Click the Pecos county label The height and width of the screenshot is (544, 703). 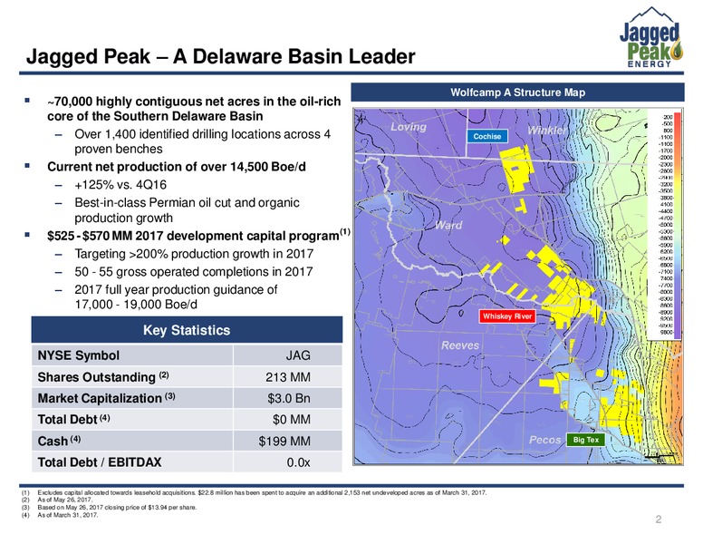(544, 440)
